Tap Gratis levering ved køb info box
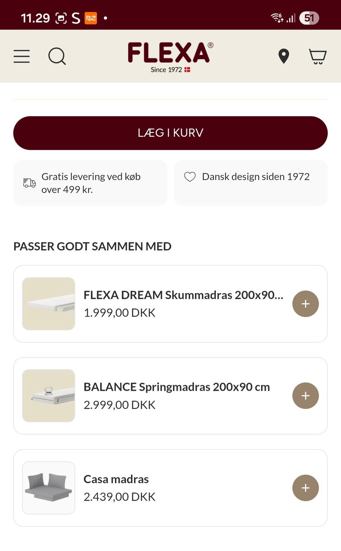The width and height of the screenshot is (341, 551). (91, 183)
